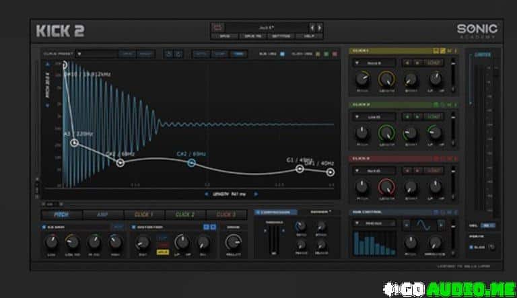Go to next preset with right arrow
Image resolution: width=517 pixels, height=298 pixels.
click(319, 28)
